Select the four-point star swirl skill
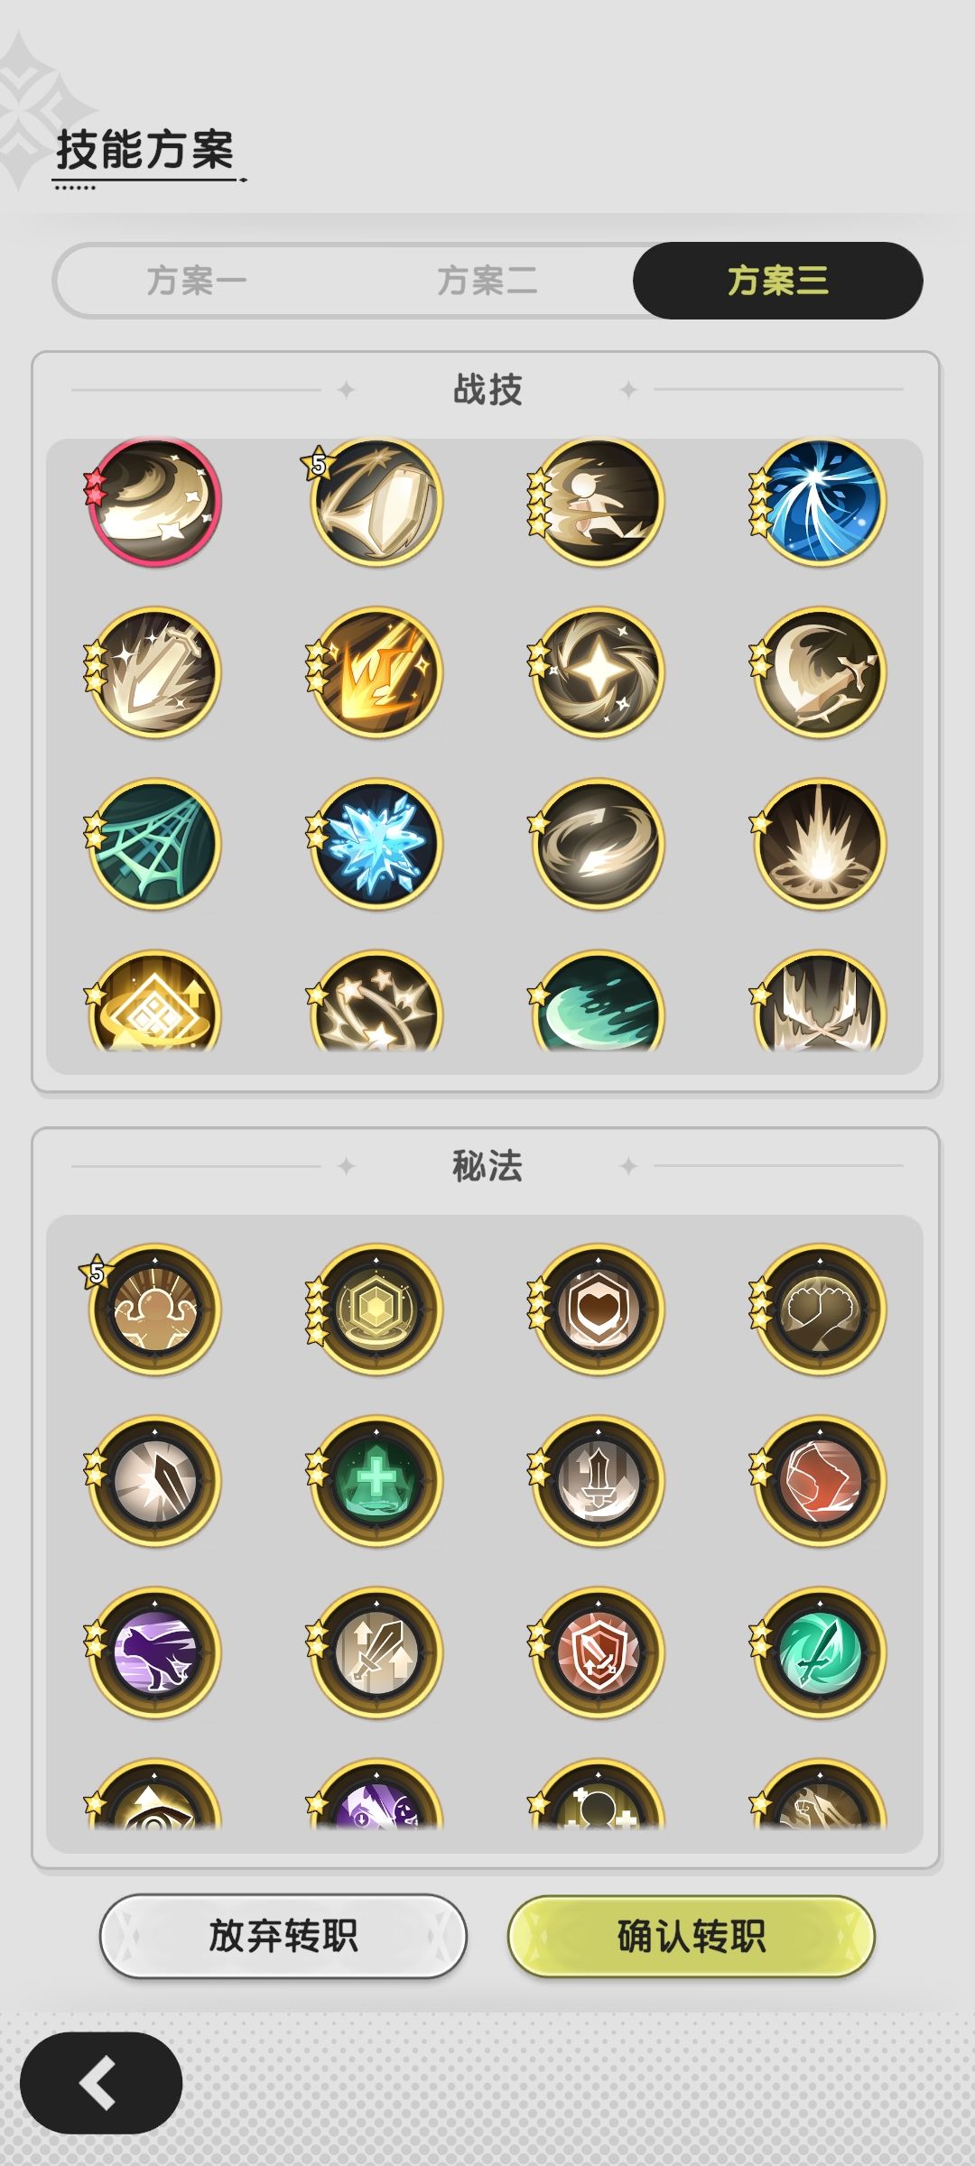975x2166 pixels. coord(598,673)
